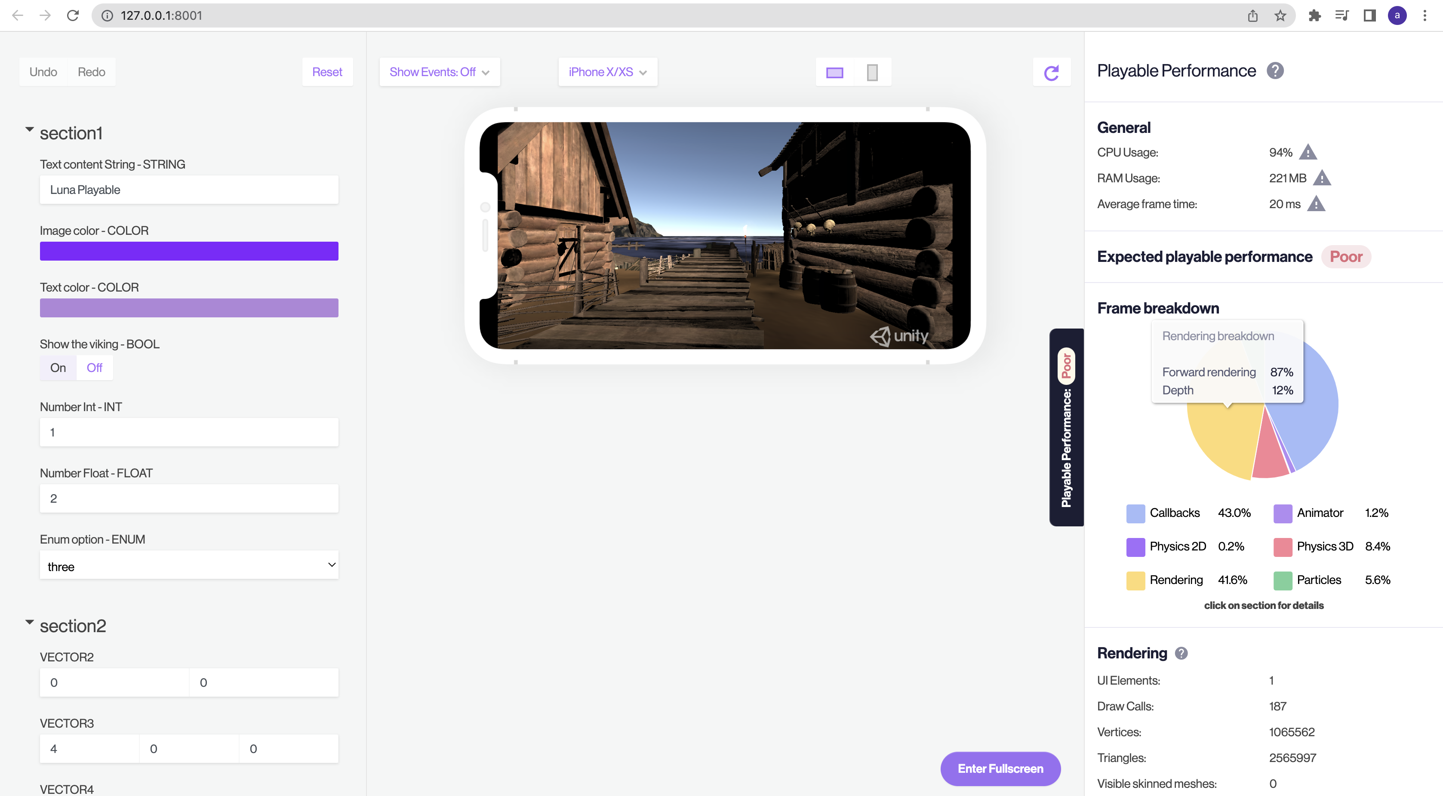Click the Triangles value 2565997
This screenshot has height=796, width=1443.
pos(1292,758)
